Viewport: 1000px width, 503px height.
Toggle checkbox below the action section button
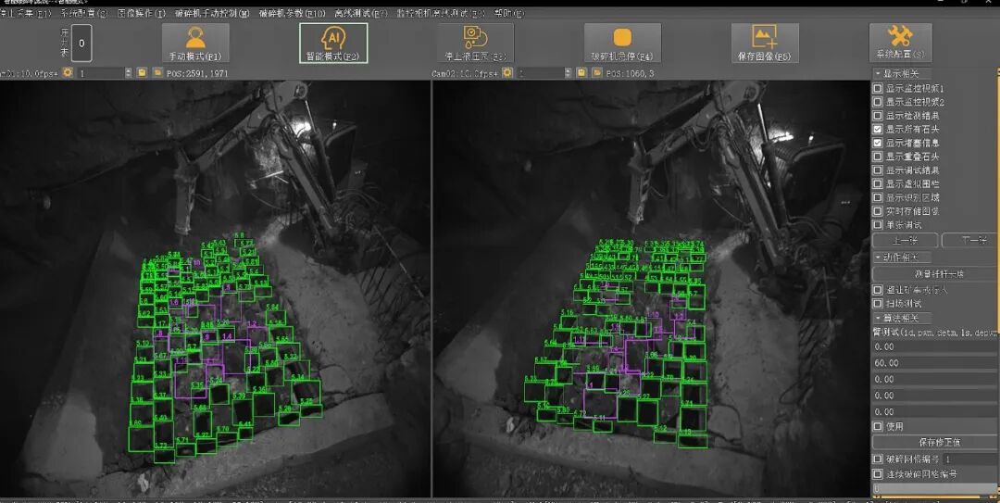click(878, 290)
